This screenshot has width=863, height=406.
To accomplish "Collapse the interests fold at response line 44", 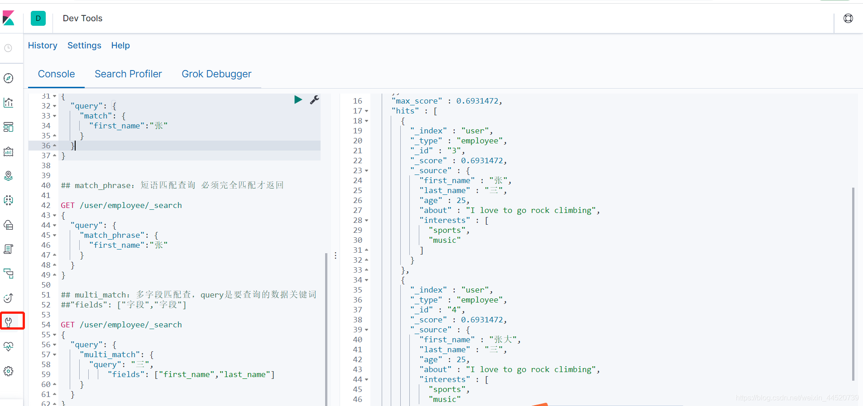I will (x=366, y=380).
